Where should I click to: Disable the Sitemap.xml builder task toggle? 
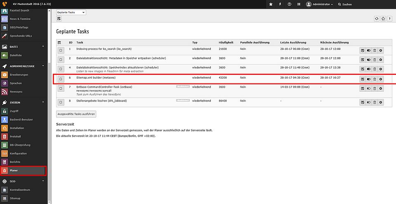click(x=369, y=79)
